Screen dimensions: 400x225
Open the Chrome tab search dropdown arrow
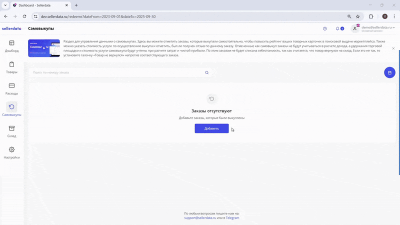click(5, 5)
